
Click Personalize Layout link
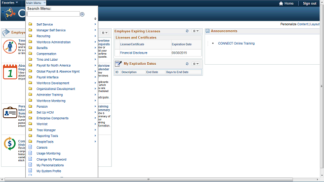(x=315, y=24)
